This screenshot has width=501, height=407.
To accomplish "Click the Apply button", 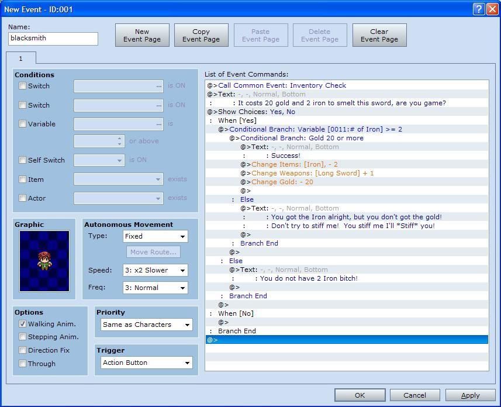I will coord(471,395).
